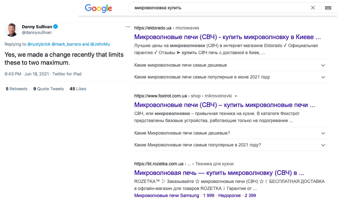Image resolution: width=337 pixels, height=206 pixels.
Task: Click the Google logo
Action: pos(98,8)
